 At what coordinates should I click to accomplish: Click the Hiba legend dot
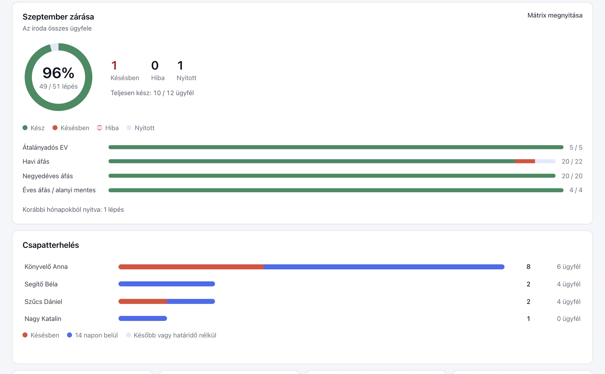[x=99, y=128]
